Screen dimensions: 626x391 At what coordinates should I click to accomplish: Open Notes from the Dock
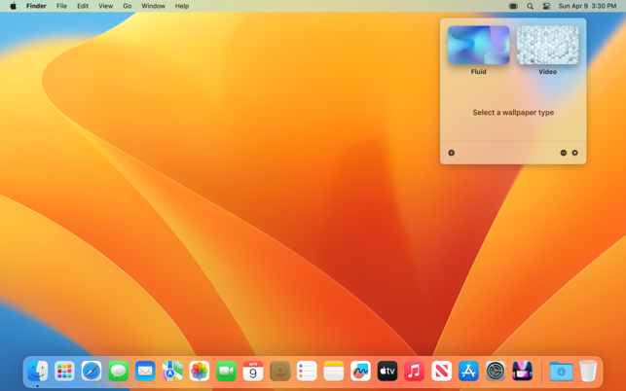(334, 371)
